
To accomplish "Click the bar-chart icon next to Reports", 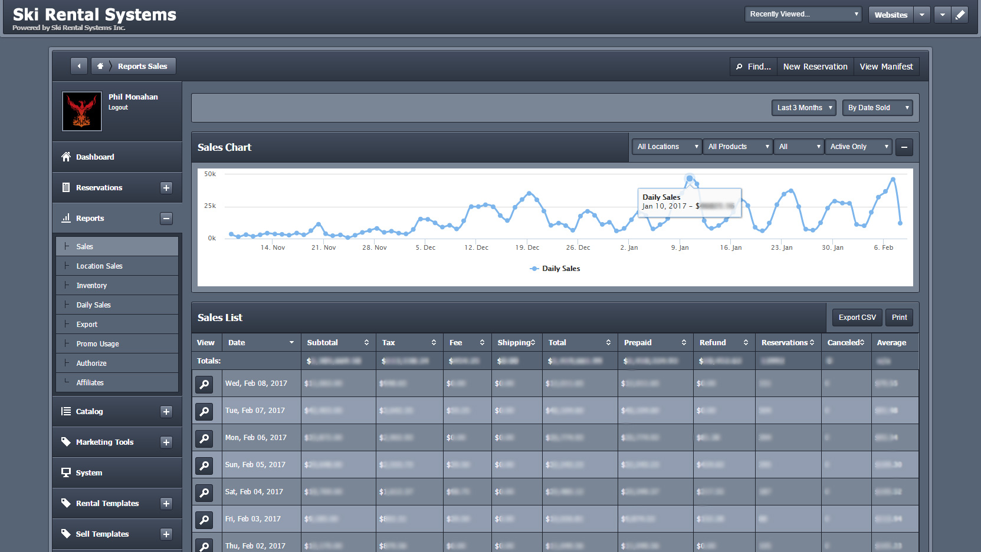I will point(65,218).
